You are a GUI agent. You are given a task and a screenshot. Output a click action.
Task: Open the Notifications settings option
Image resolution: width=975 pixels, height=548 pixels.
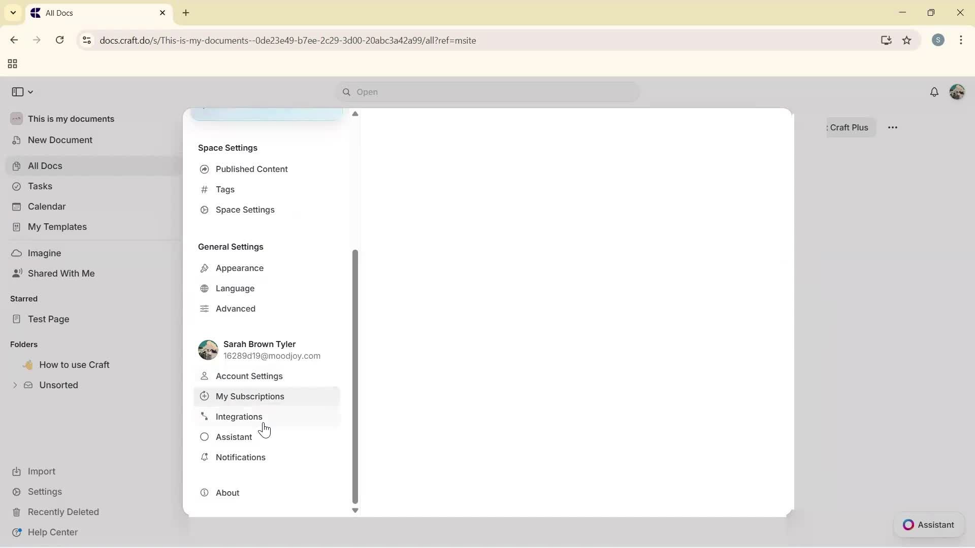(x=240, y=457)
